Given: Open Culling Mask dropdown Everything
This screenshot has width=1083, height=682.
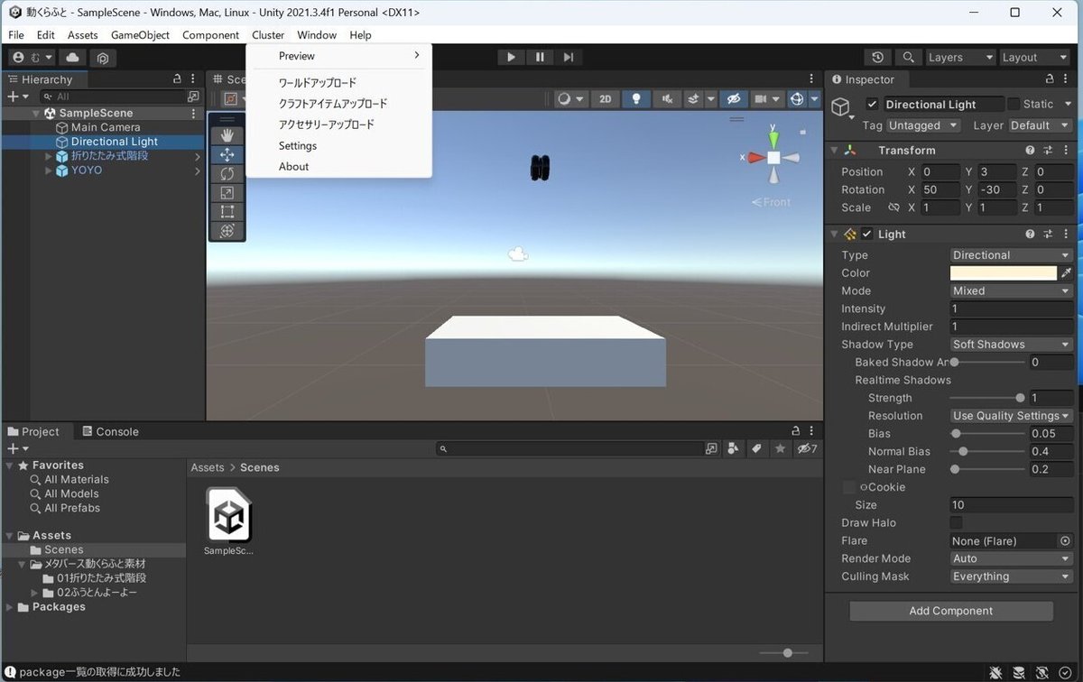Looking at the screenshot, I should click(x=1011, y=576).
